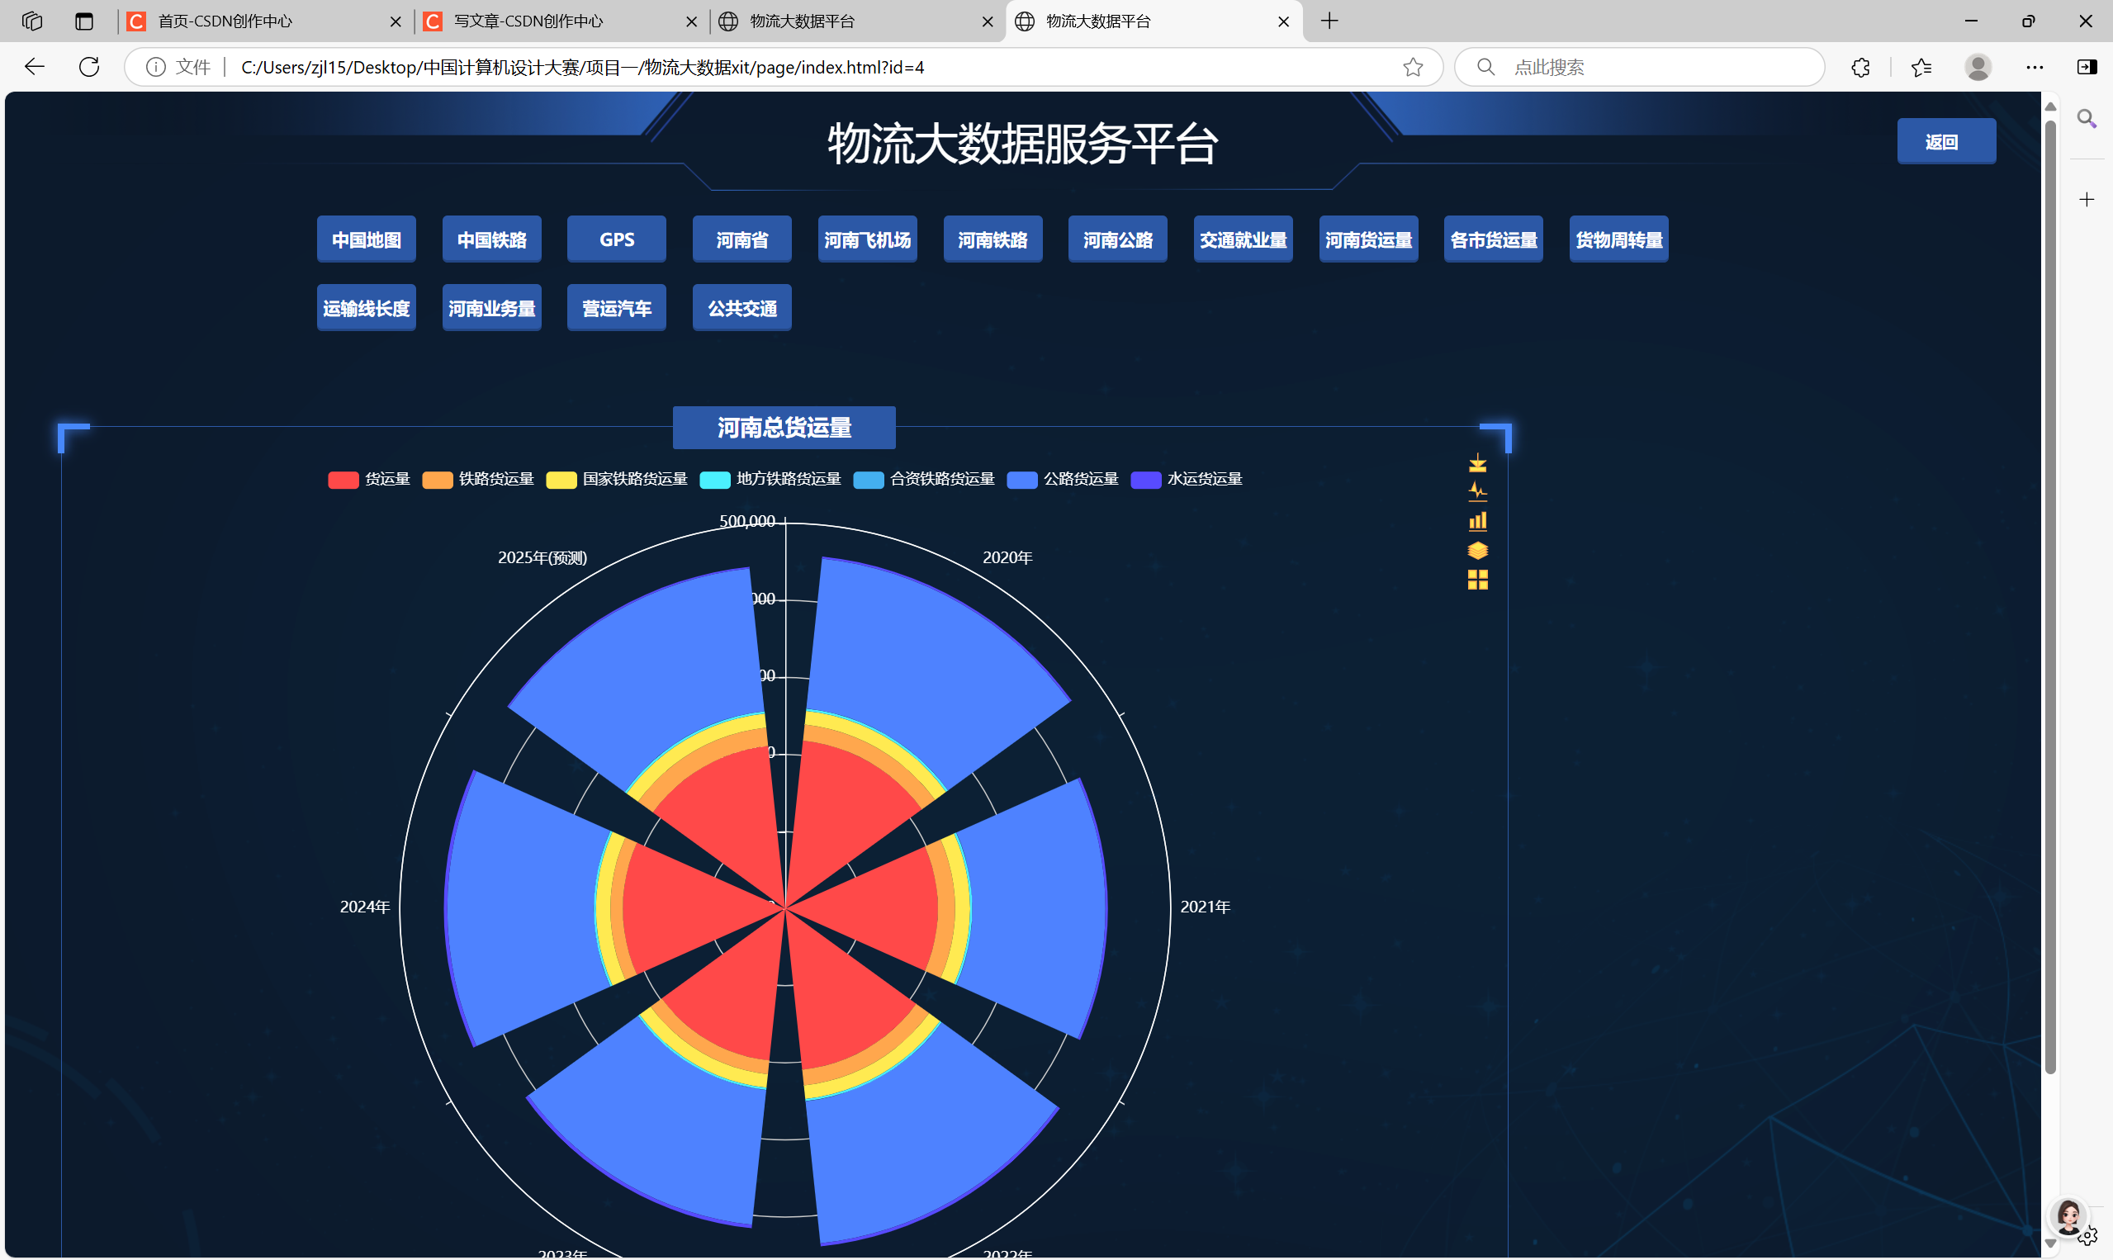
Task: Open the 公共交通 page button
Action: point(742,308)
